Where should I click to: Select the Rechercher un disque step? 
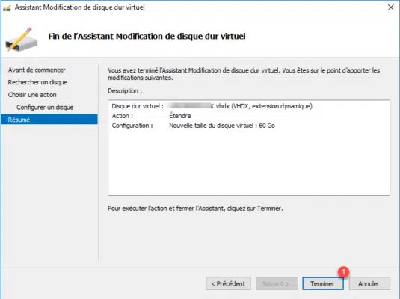37,82
